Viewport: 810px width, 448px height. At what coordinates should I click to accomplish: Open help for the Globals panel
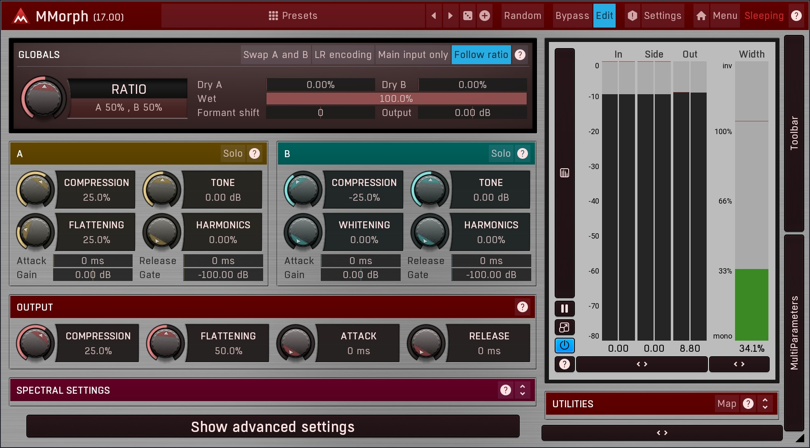coord(520,55)
